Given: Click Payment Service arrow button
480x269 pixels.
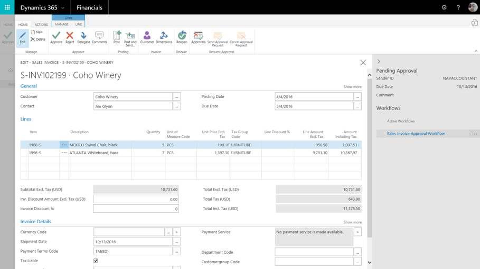Looking at the screenshot, I should 357,232.
